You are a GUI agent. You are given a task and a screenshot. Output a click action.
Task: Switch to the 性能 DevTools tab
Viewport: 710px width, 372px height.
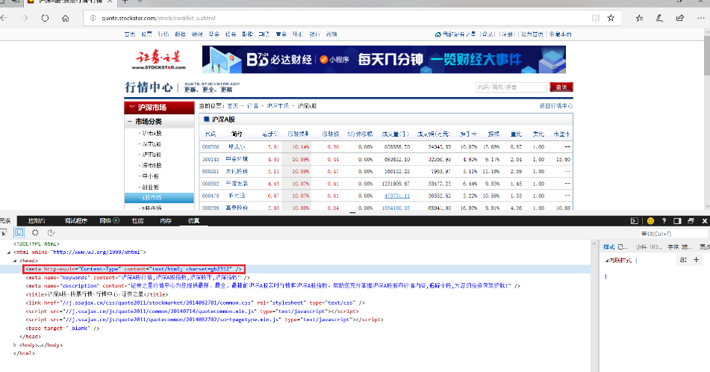pyautogui.click(x=137, y=220)
